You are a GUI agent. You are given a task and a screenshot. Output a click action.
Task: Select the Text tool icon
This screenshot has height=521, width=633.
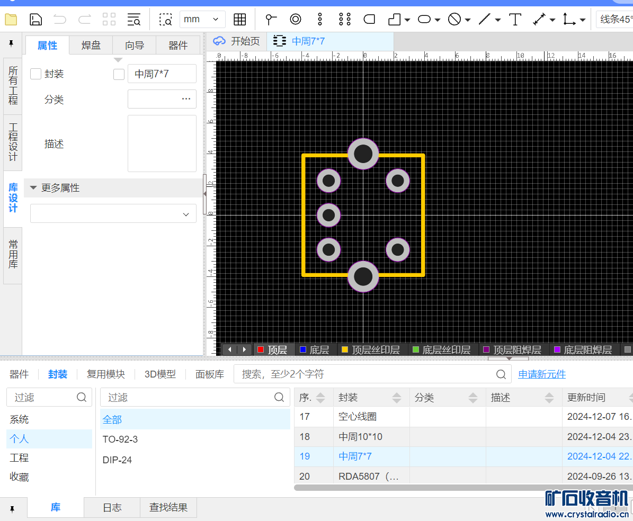pyautogui.click(x=515, y=20)
